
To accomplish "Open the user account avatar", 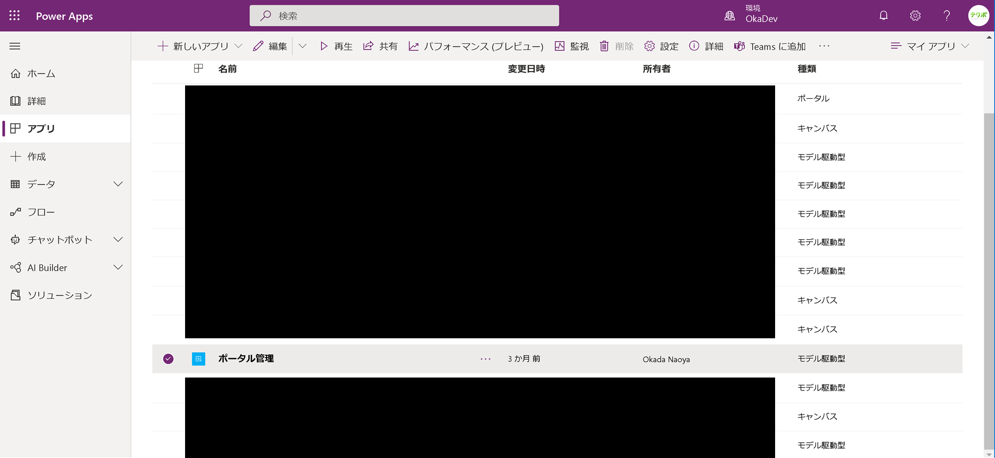I will [x=978, y=15].
